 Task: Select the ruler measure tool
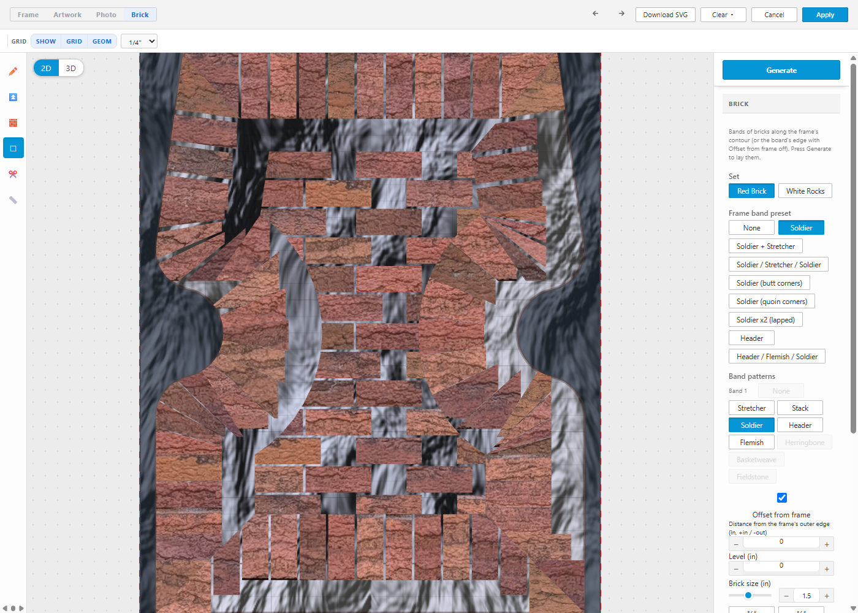(x=13, y=200)
